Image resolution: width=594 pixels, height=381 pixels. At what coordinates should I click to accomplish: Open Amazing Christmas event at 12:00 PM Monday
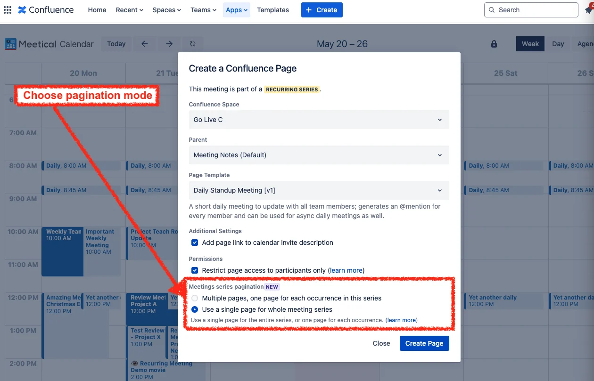61,325
